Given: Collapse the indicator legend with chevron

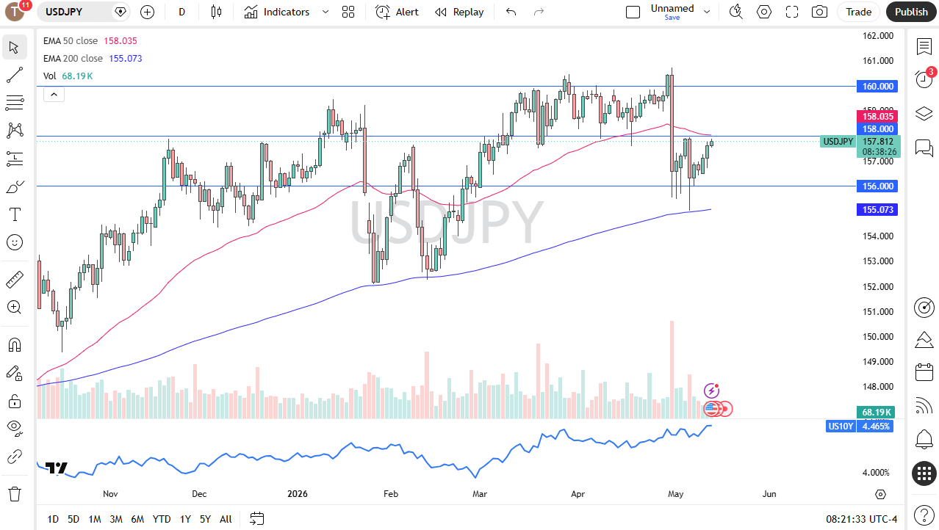Looking at the screenshot, I should (x=54, y=94).
